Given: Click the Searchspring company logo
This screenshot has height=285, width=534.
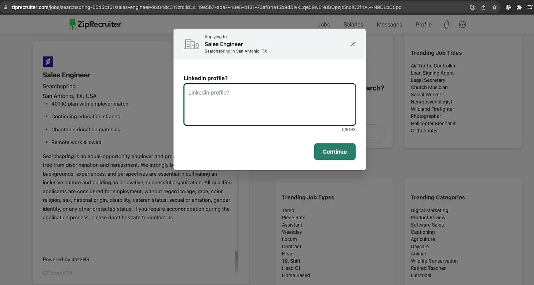Looking at the screenshot, I should [x=48, y=62].
